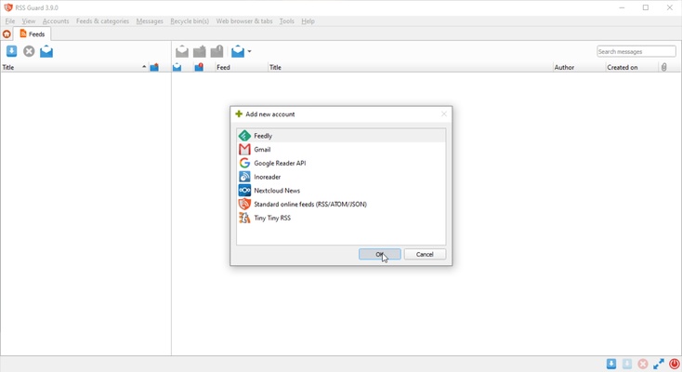The image size is (682, 372).
Task: Select Inoreader from the account list
Action: [268, 177]
